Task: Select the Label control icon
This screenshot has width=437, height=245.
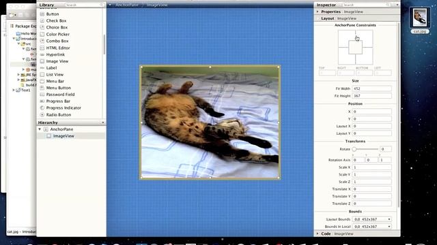Action: 42,68
